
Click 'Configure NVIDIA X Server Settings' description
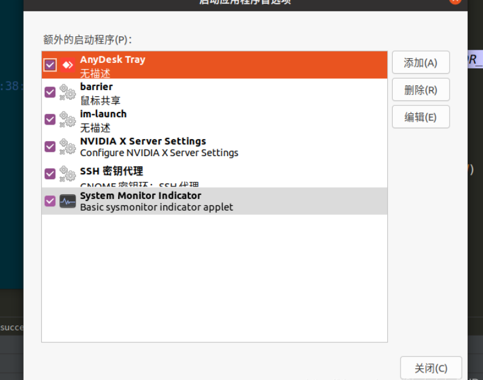click(159, 153)
